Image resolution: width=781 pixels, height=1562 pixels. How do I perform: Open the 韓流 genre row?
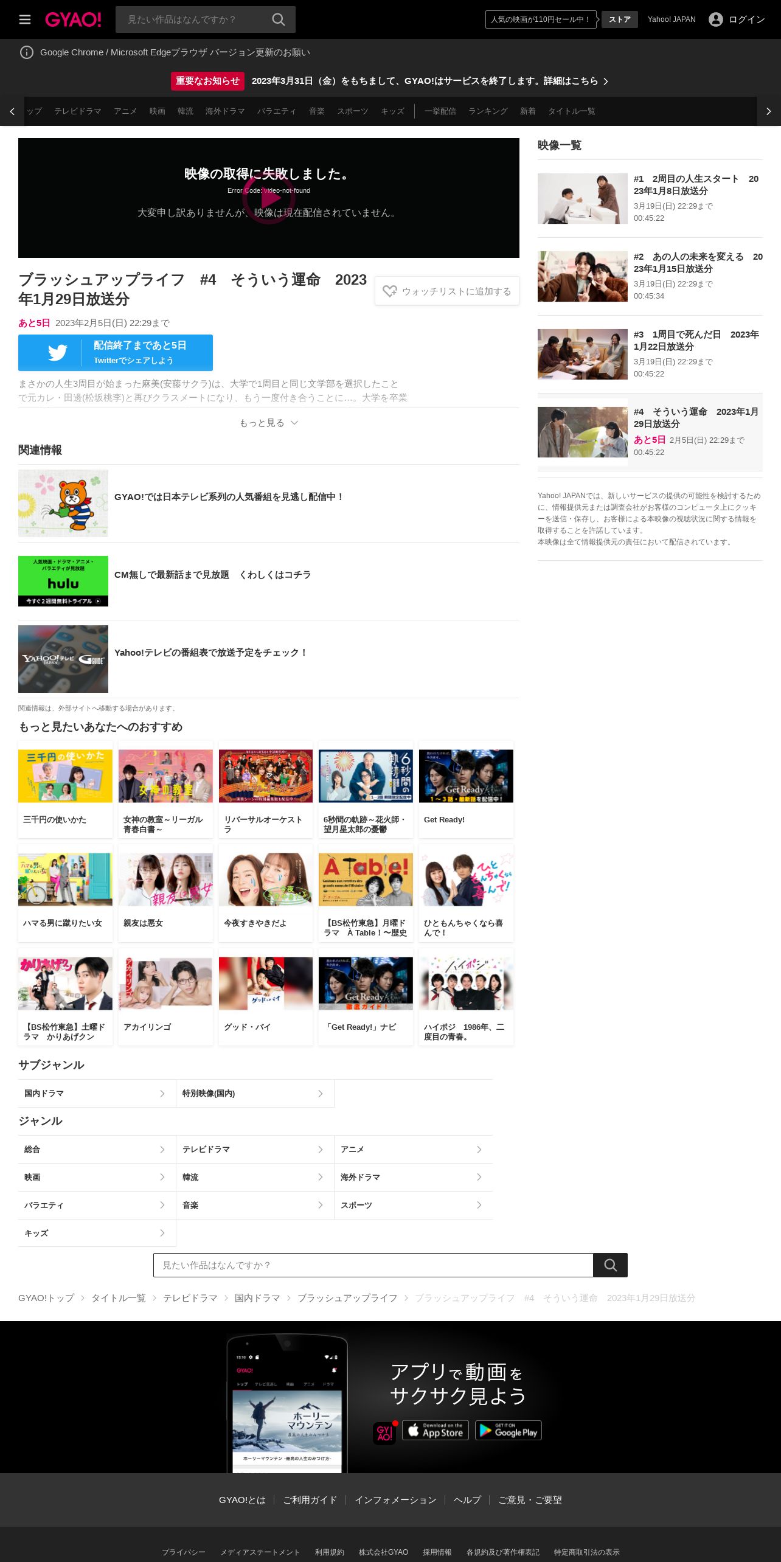[255, 1177]
